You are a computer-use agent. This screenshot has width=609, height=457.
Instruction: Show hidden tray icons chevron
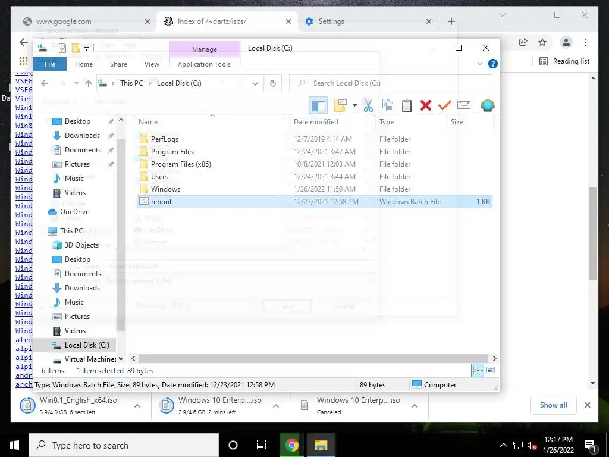pyautogui.click(x=503, y=445)
